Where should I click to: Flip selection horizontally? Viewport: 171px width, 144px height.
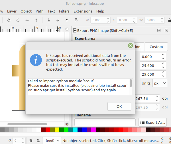click(x=27, y=20)
